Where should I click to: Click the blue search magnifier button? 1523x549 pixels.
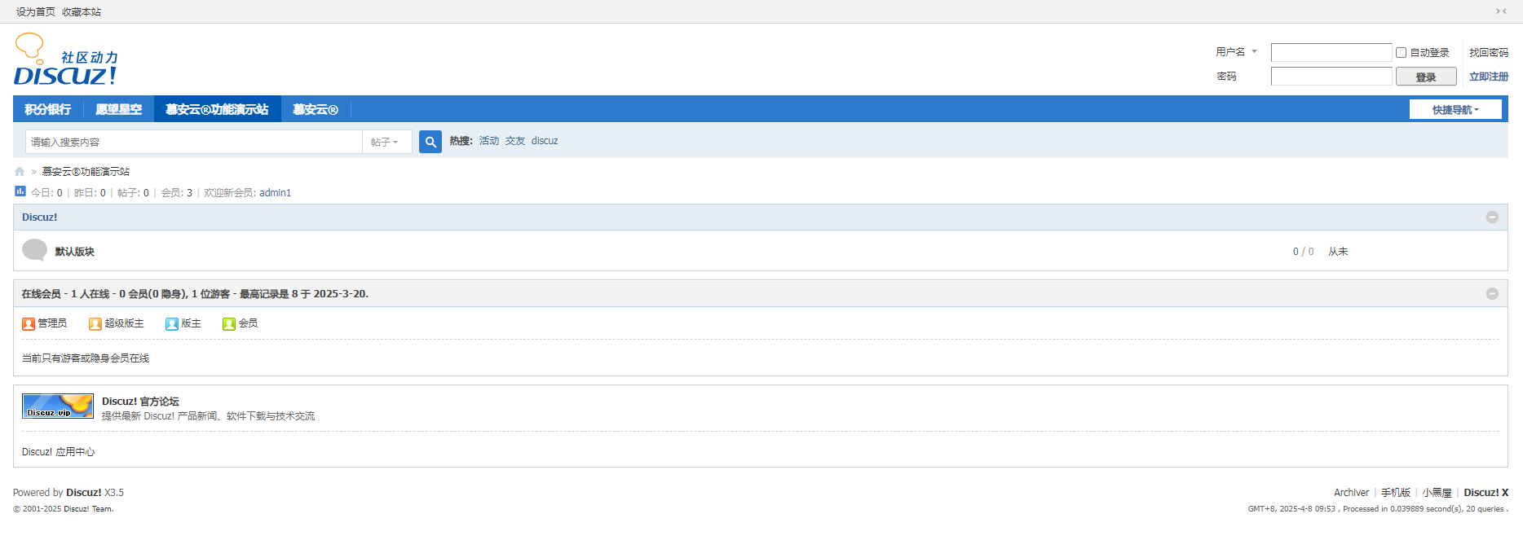point(430,142)
